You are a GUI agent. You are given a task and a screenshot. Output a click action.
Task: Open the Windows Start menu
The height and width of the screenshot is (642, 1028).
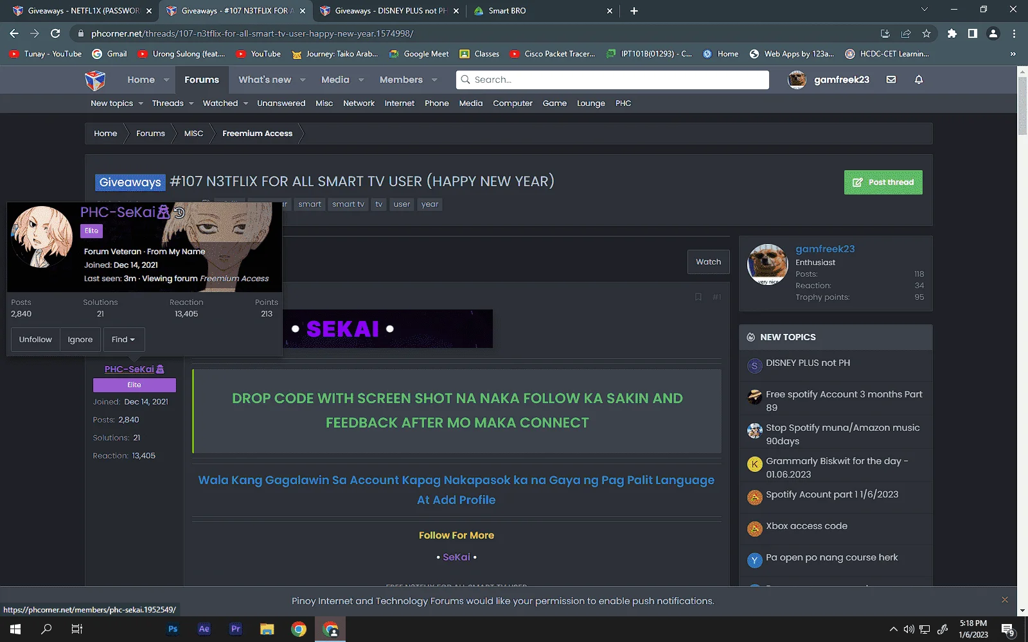(15, 629)
